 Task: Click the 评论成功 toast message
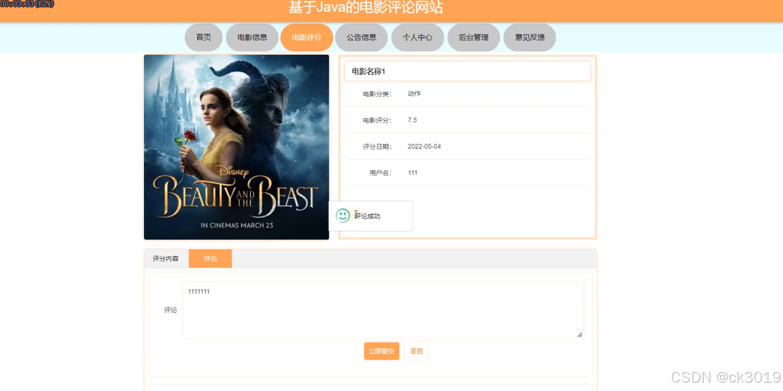pos(370,216)
